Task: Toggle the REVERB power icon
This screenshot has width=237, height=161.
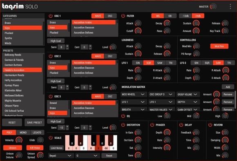Action: [x=210, y=125]
